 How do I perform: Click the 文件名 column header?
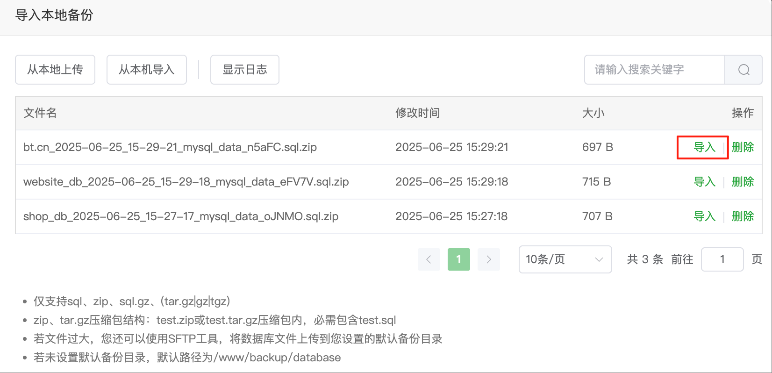click(40, 113)
